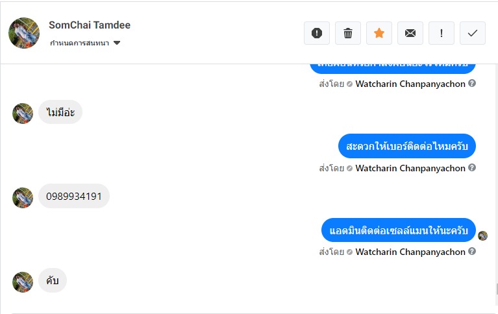Image resolution: width=498 pixels, height=314 pixels.
Task: Click the small seen-receipt avatar beside the last blue message
Action: pos(482,235)
